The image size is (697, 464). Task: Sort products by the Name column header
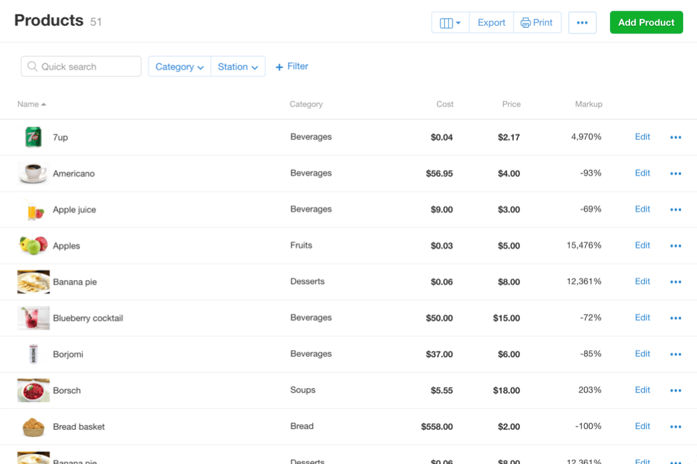coord(28,104)
